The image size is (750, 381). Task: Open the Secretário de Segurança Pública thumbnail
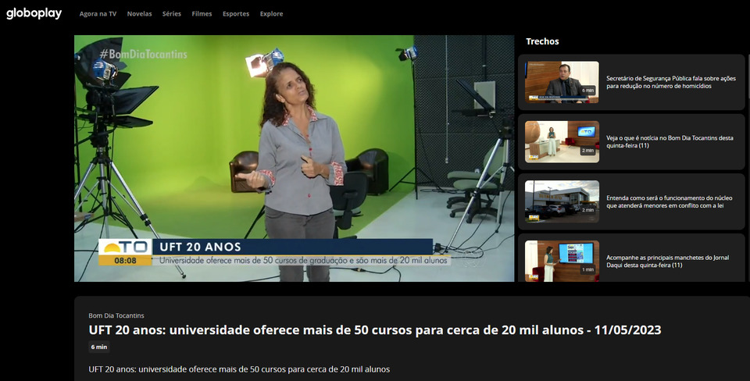562,82
